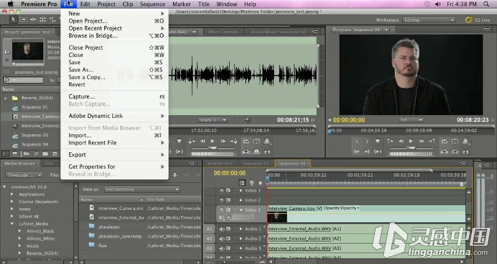This screenshot has height=264, width=497.
Task: Click Insert button in Source monitor
Action: pos(247,152)
